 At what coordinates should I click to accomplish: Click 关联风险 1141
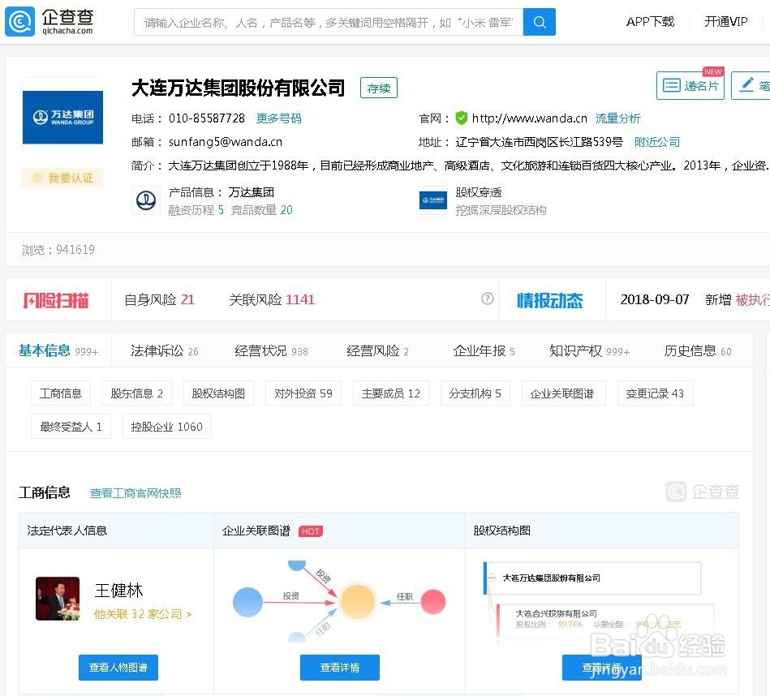coord(272,299)
